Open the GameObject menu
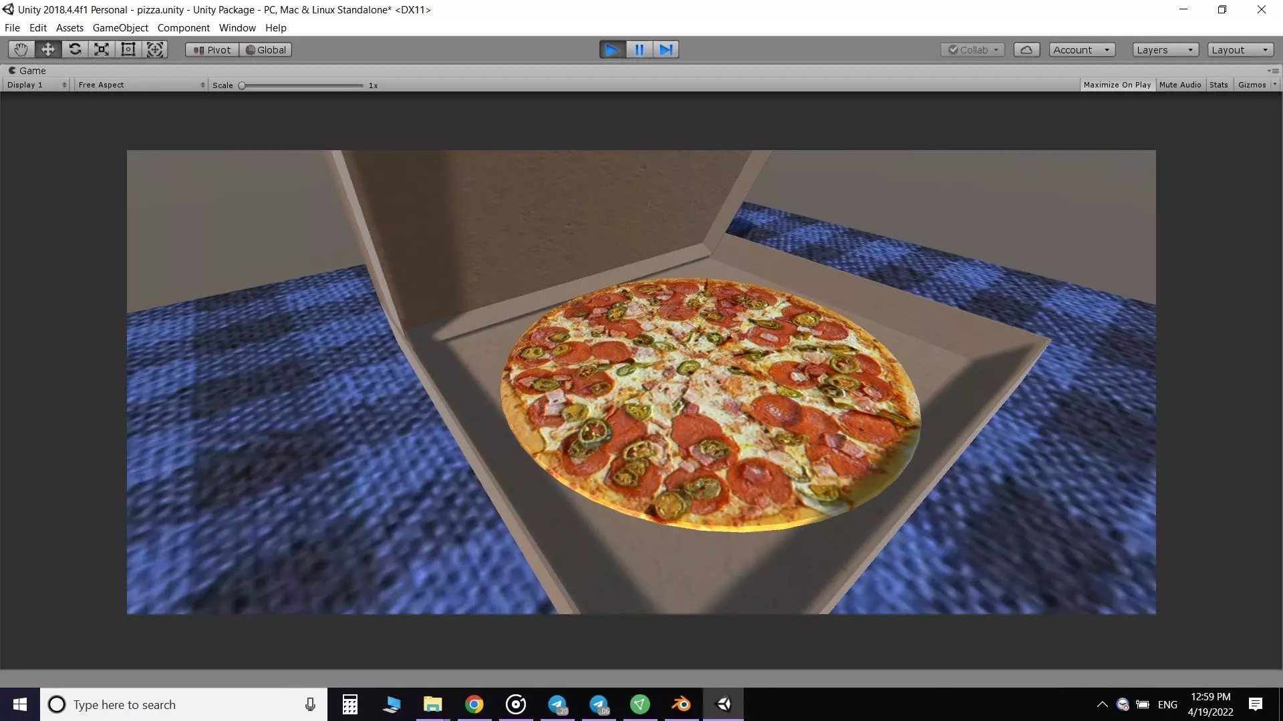 [x=120, y=27]
